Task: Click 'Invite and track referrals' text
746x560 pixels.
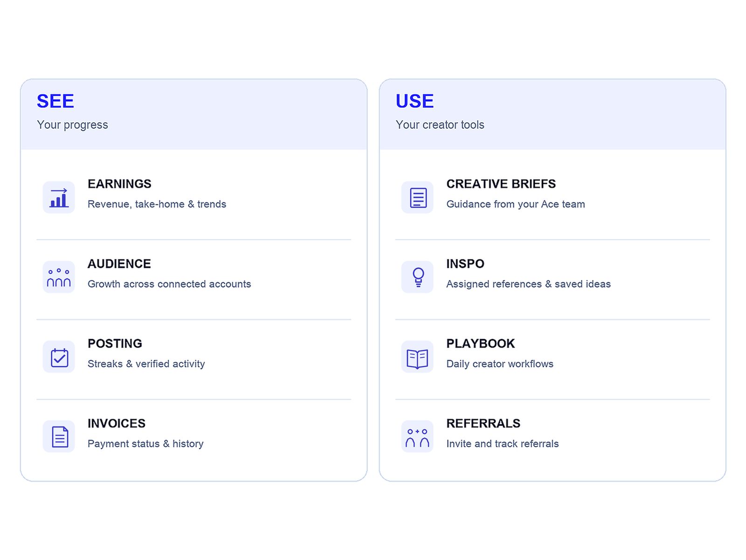Action: click(x=503, y=443)
